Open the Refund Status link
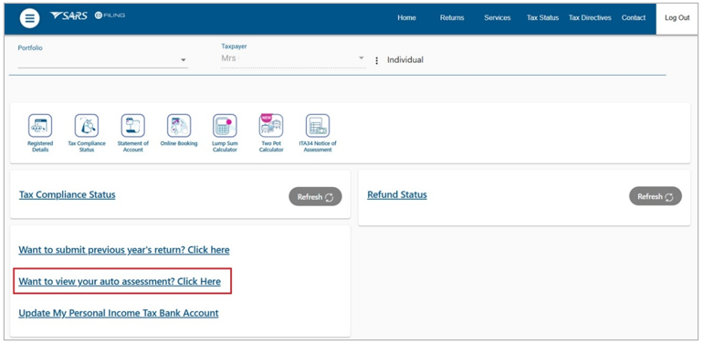This screenshot has height=344, width=703. 397,195
